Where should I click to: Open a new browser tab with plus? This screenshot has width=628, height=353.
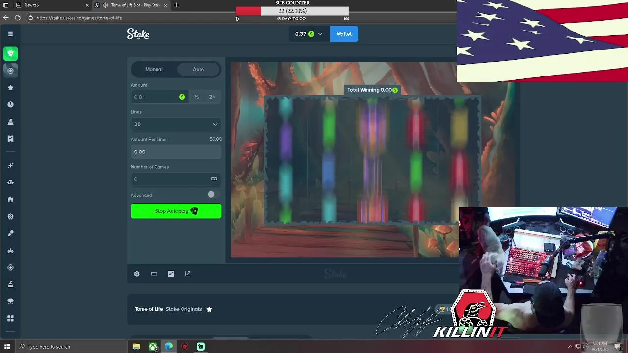[x=176, y=5]
